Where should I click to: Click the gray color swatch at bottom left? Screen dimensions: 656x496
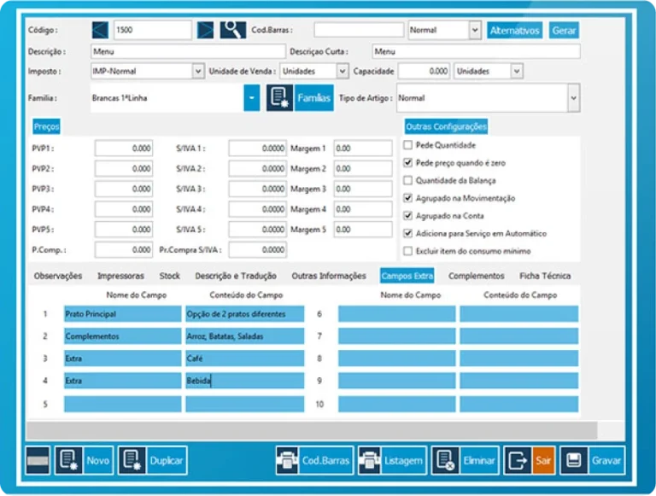point(38,460)
